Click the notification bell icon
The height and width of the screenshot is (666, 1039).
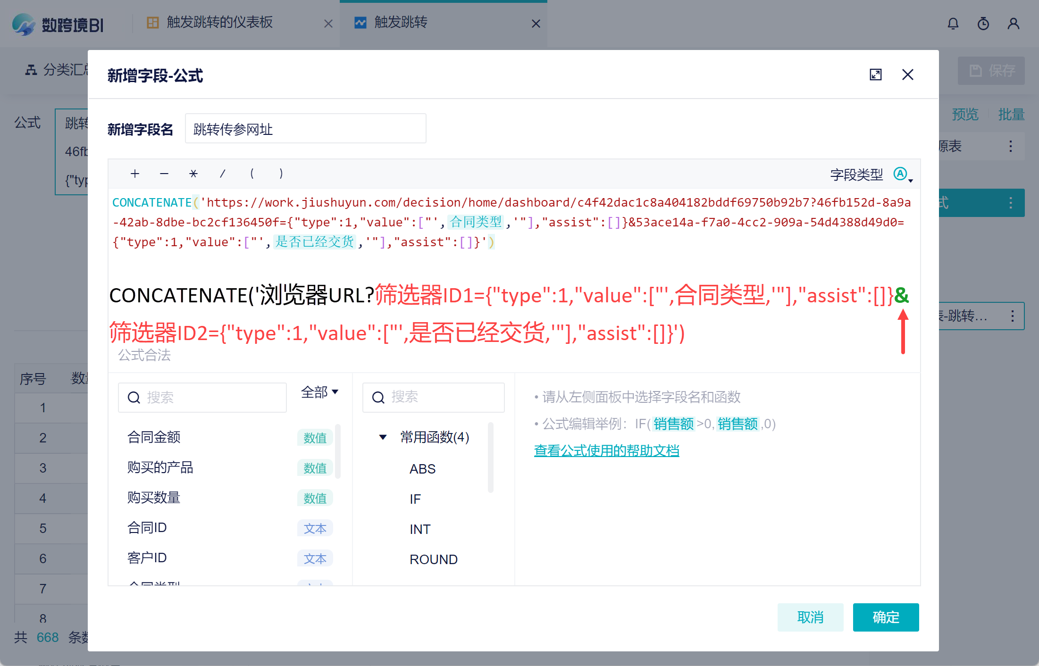tap(953, 24)
